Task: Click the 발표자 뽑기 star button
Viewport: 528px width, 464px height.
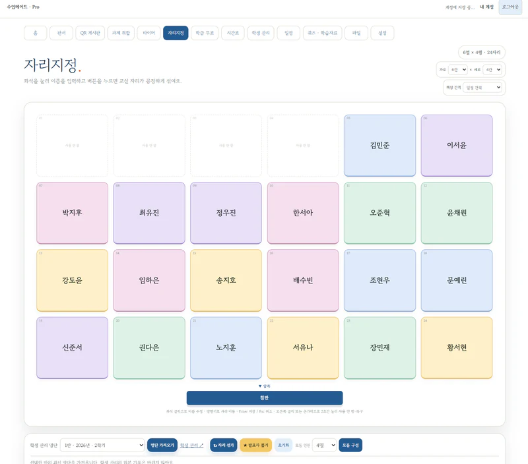Action: (256, 445)
